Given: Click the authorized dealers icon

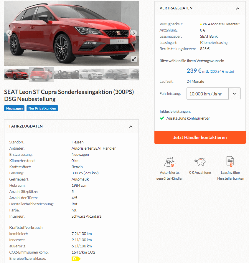Looking at the screenshot, I should click(x=170, y=162).
